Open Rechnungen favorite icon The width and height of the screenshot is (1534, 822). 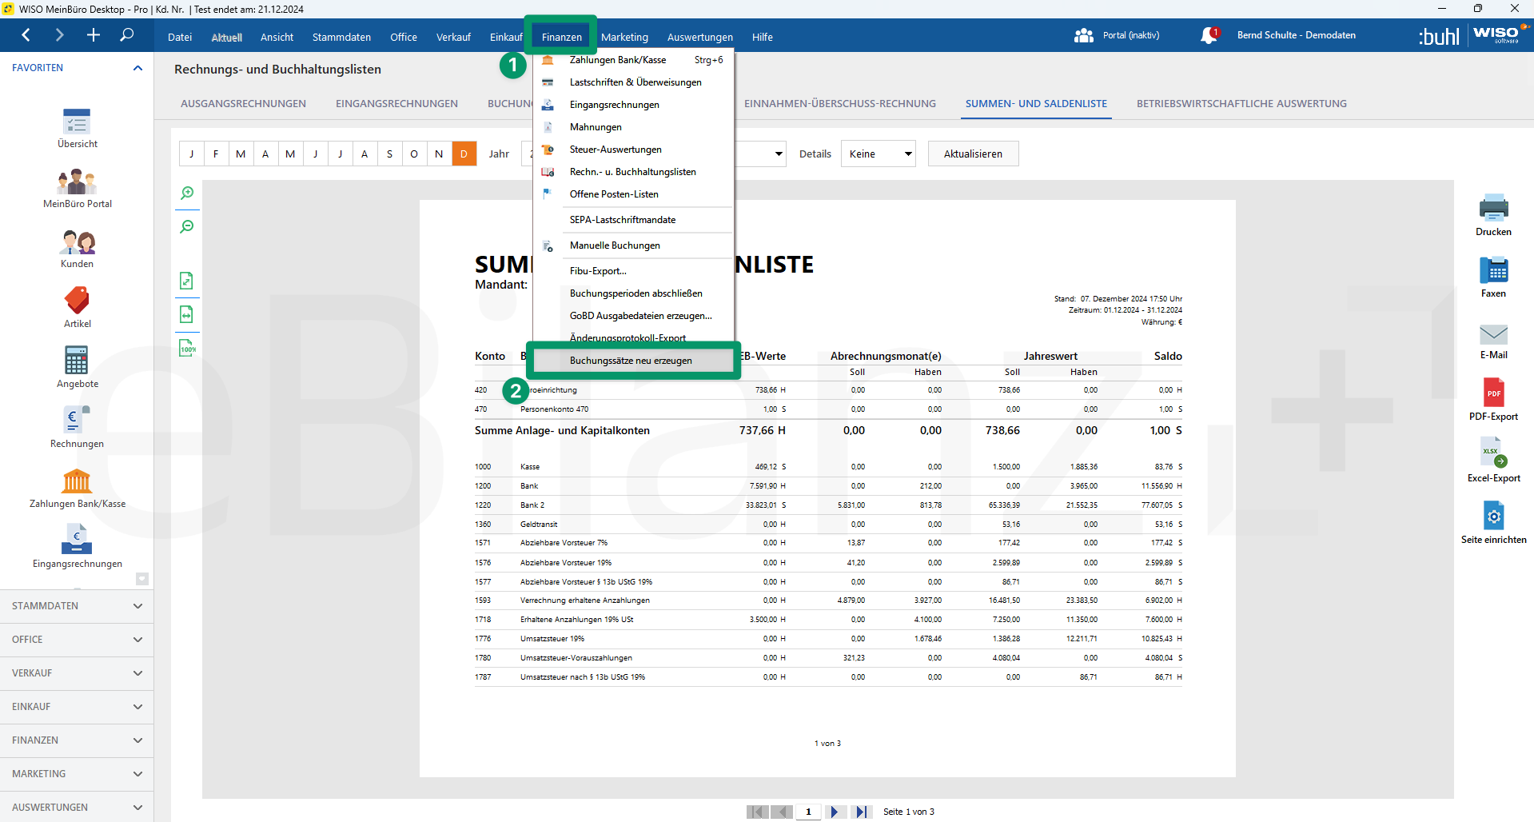point(77,429)
